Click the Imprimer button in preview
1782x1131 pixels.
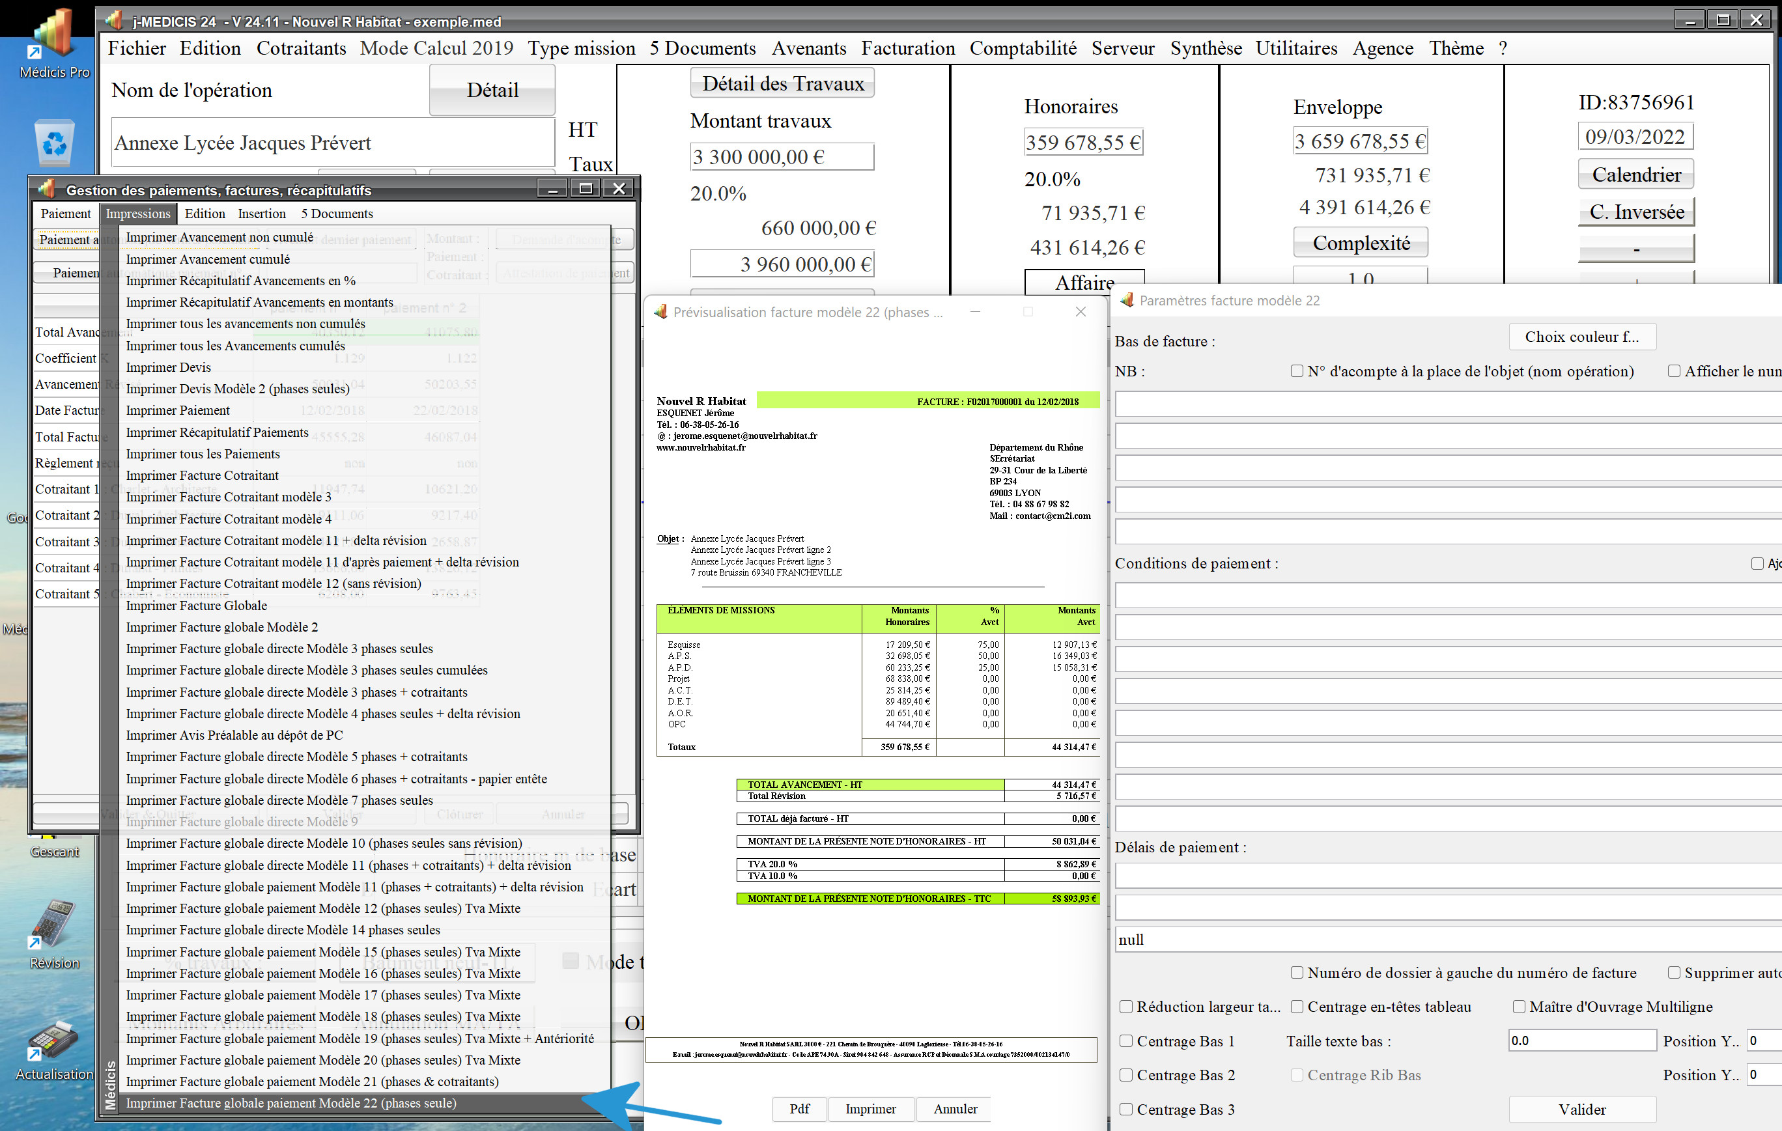coord(870,1108)
